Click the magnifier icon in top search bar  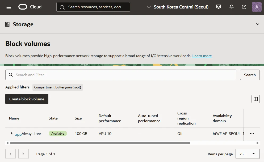62,7
